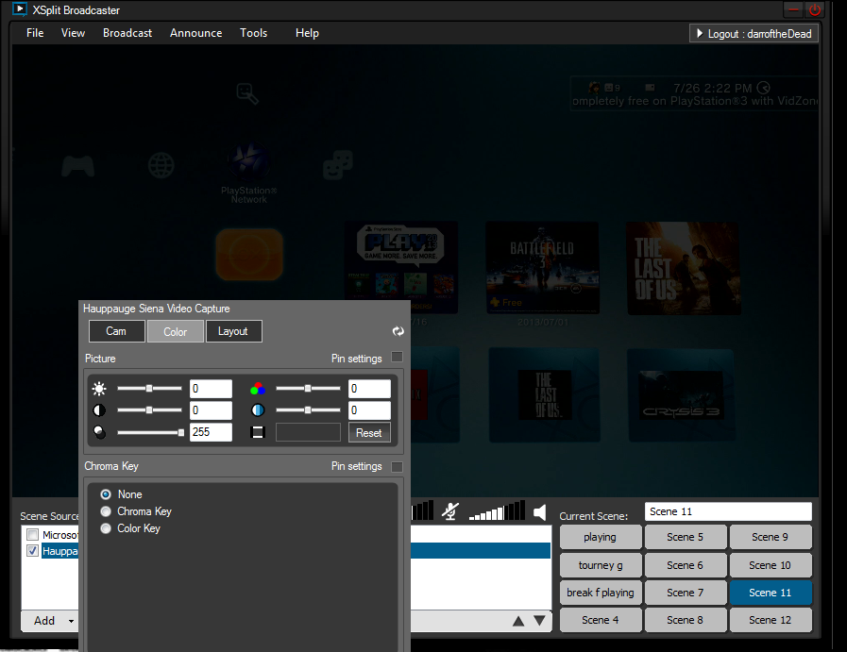Click the RGB saturation color icon
847x652 pixels.
point(258,389)
